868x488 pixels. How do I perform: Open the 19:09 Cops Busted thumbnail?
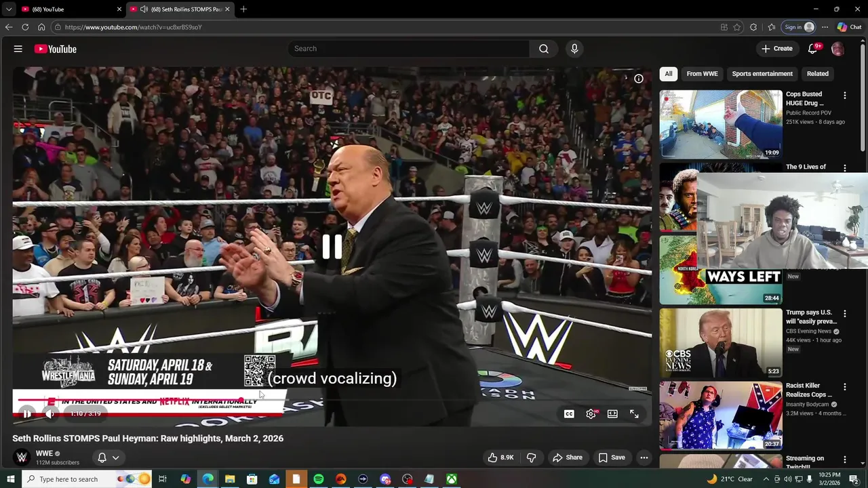click(721, 124)
